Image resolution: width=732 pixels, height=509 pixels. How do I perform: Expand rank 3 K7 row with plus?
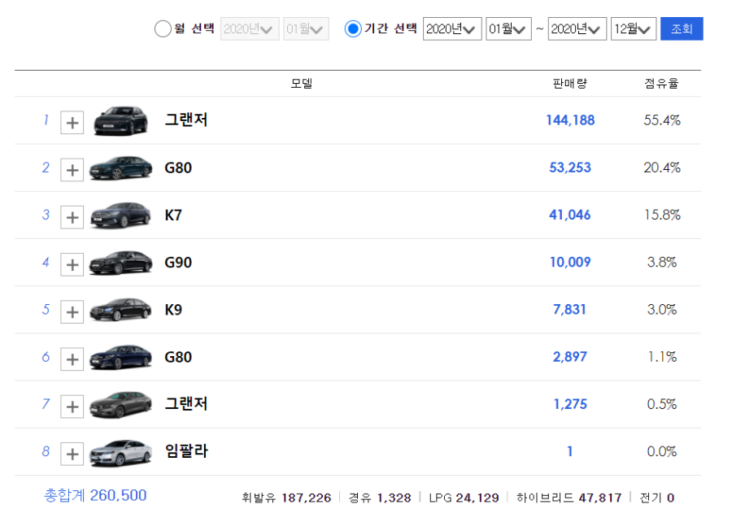[72, 217]
